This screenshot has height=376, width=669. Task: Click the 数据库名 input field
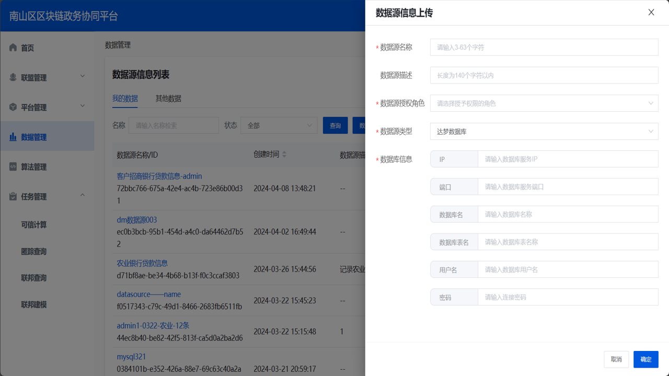click(568, 214)
